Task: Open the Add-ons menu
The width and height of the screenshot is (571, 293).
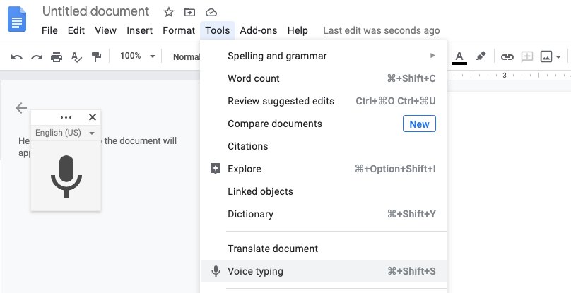Action: (x=259, y=30)
